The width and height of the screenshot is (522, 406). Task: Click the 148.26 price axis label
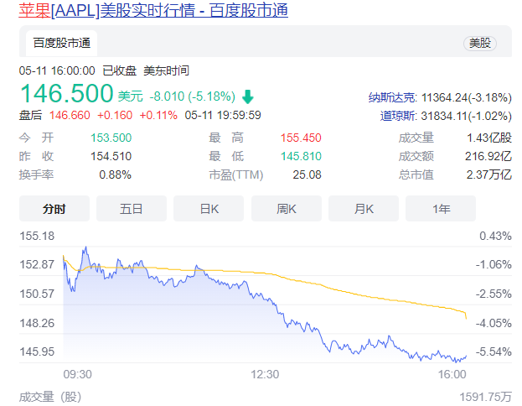pos(37,323)
